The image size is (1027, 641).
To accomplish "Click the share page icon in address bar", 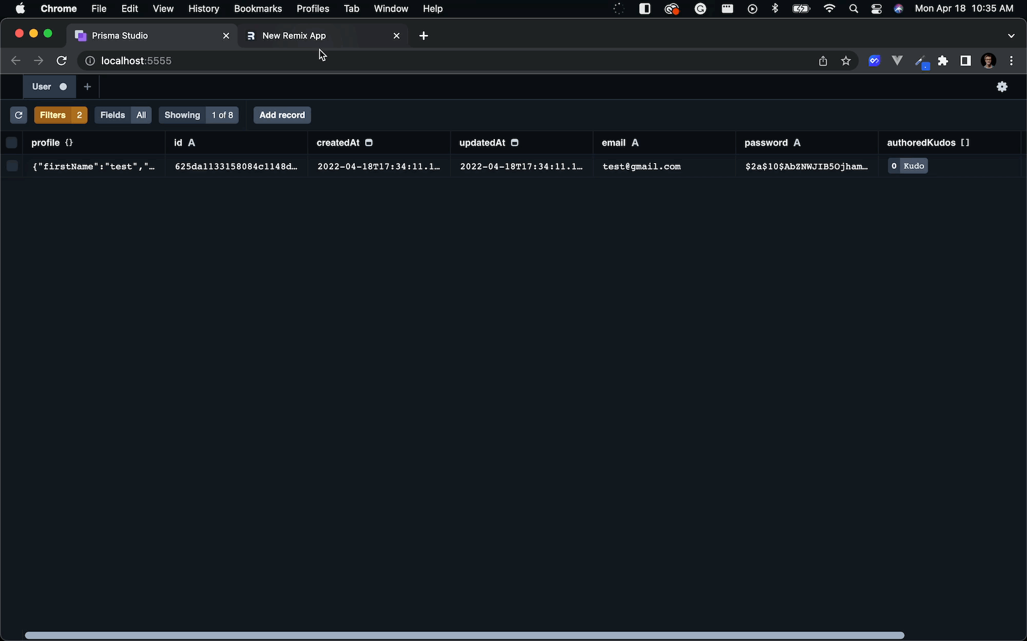I will click(x=823, y=61).
